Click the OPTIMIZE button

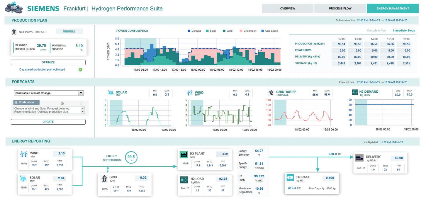48,62
